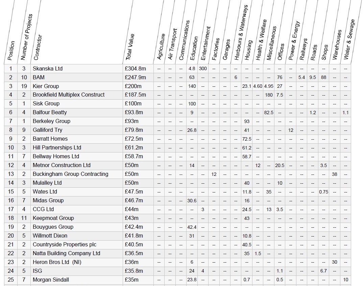Viewport: 364px width, 286px height.
Task: Click the Total Value column header
Action: [130, 47]
